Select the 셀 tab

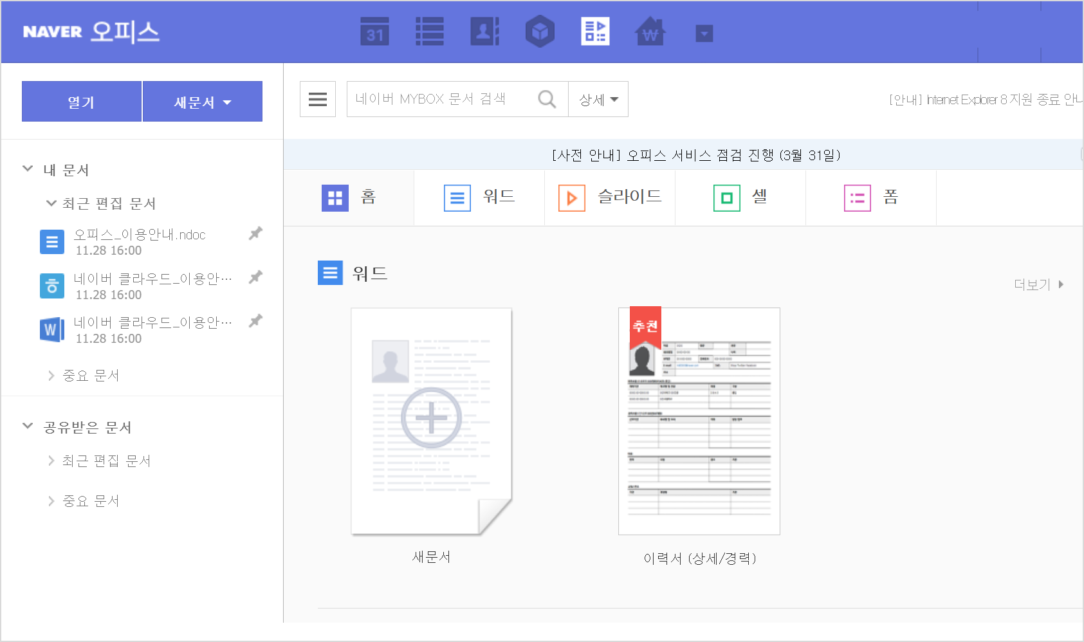point(740,197)
